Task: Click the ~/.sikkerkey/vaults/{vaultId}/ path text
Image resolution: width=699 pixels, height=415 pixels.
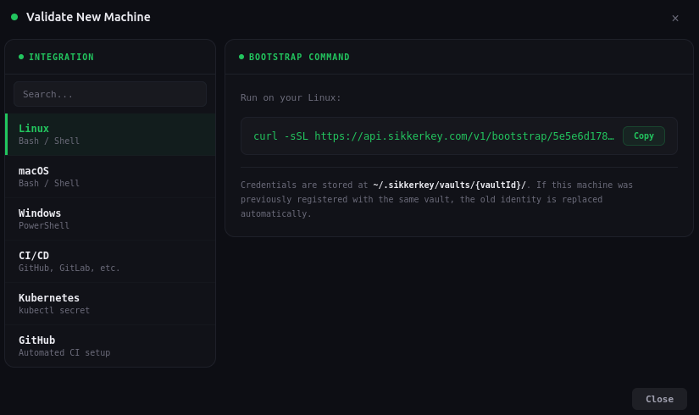Action: click(x=449, y=185)
